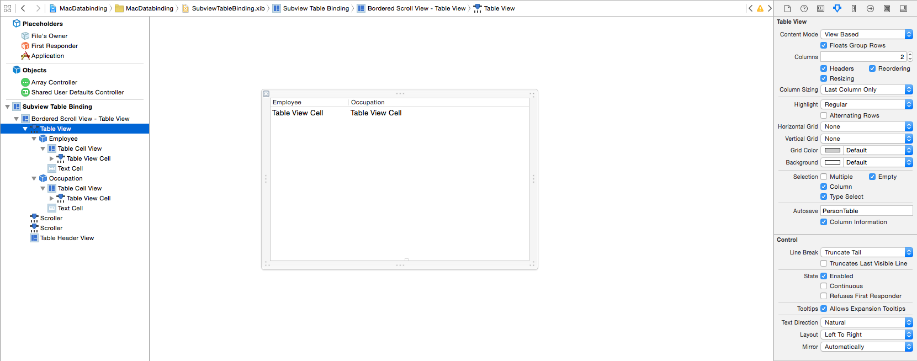
Task: Open the Quick Help inspector
Action: click(x=804, y=8)
